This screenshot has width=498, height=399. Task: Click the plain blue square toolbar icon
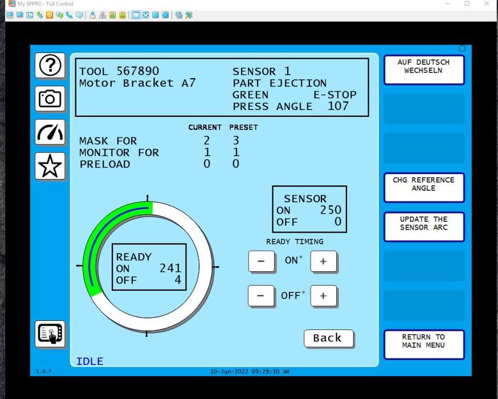pyautogui.click(x=156, y=15)
